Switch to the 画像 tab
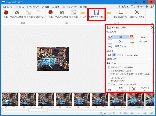 click(56, 7)
